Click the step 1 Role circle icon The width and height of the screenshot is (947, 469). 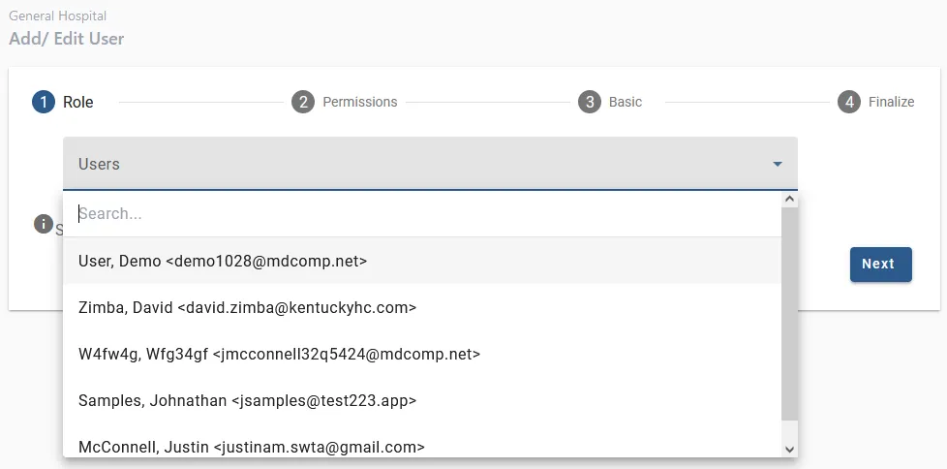click(x=44, y=102)
